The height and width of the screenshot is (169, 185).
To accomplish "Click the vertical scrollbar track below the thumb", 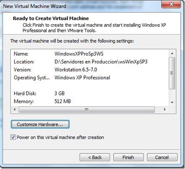I will click(x=172, y=94).
